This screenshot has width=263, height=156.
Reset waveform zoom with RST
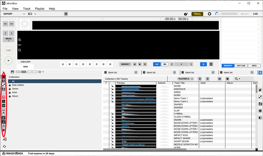tap(20, 45)
